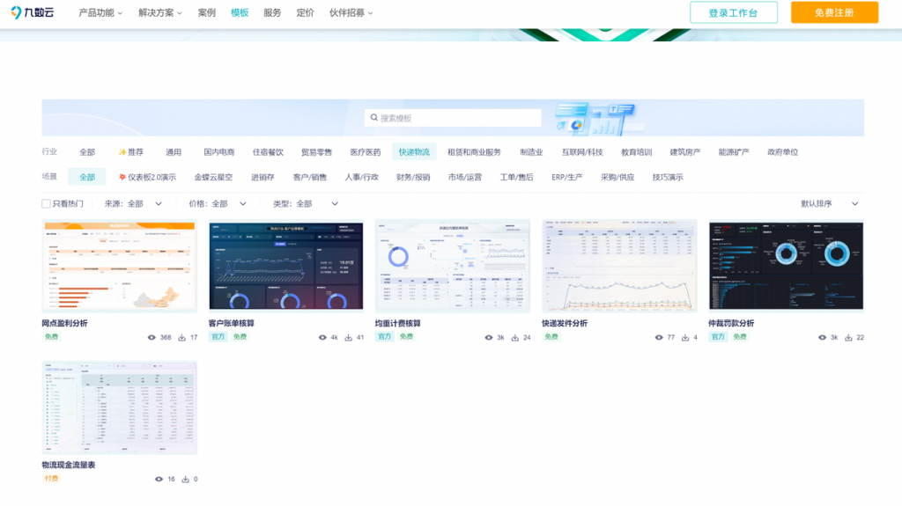The image size is (902, 506).
Task: Click the eye views icon under 快递发件分析
Action: click(659, 337)
